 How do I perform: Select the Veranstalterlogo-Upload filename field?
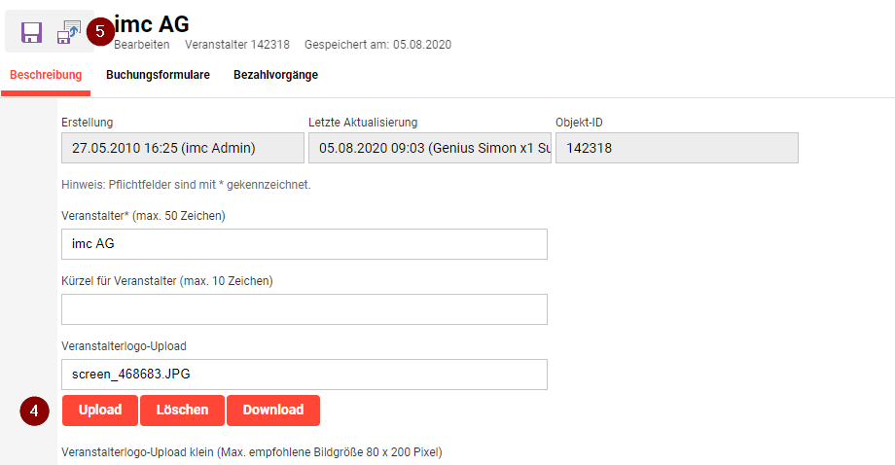pyautogui.click(x=304, y=375)
